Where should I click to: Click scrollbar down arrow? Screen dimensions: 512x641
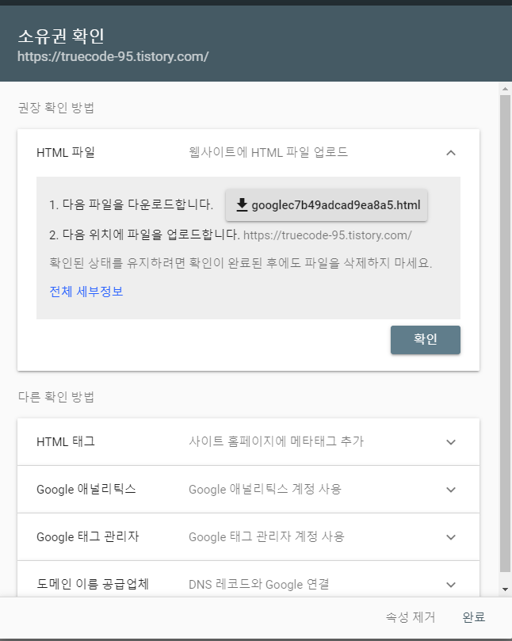point(505,589)
